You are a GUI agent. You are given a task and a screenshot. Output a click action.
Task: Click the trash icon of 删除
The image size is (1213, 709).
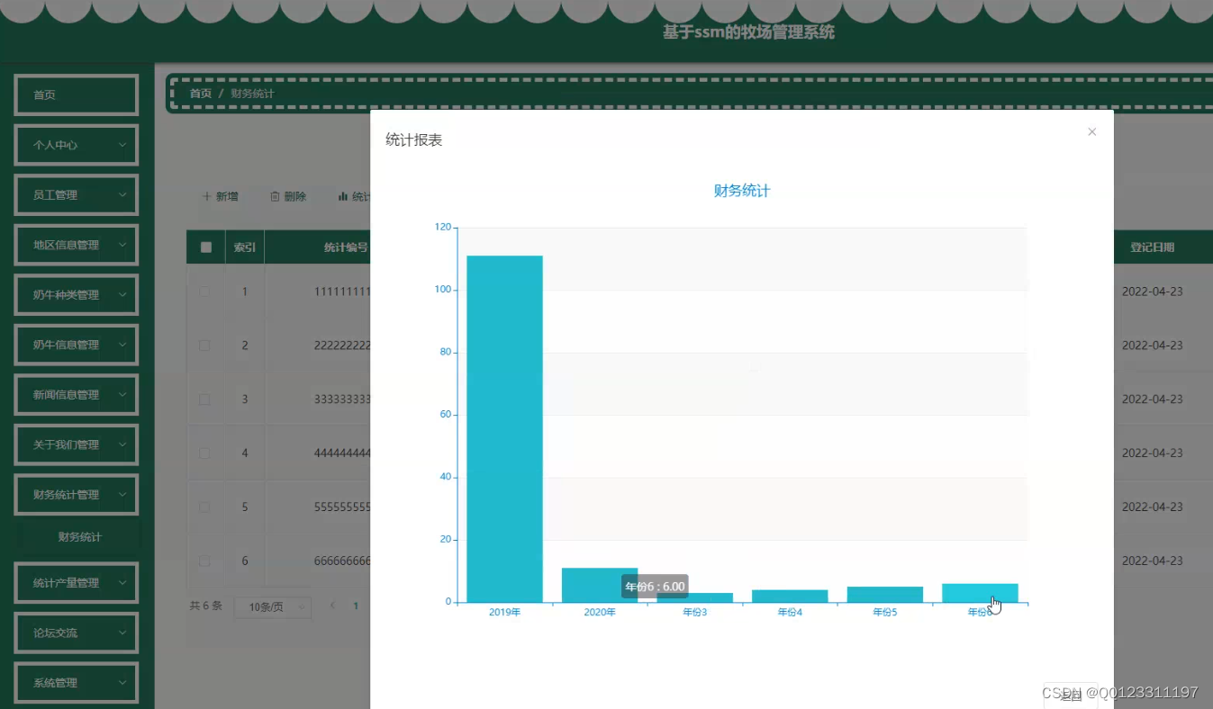(x=275, y=196)
